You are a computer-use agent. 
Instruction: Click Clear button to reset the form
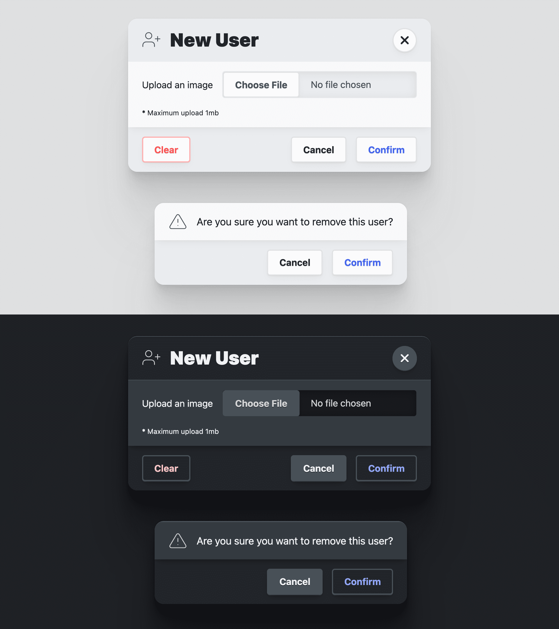[x=166, y=149]
